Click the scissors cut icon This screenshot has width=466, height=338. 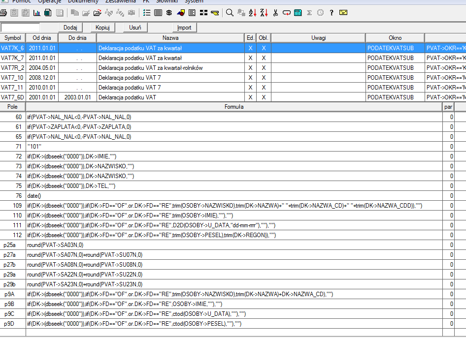tap(275, 13)
